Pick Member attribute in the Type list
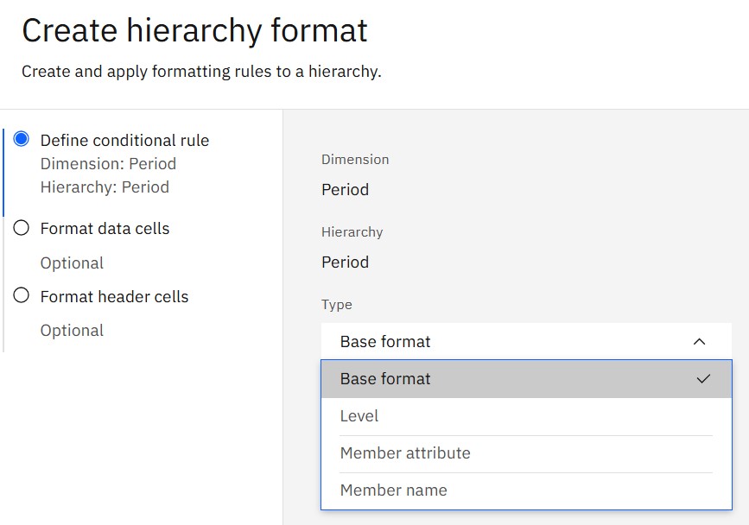The image size is (749, 525). point(405,453)
